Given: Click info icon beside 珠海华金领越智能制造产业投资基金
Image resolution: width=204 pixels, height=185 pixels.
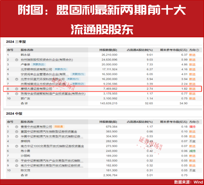Looking at the screenshot, I should coord(17,93).
